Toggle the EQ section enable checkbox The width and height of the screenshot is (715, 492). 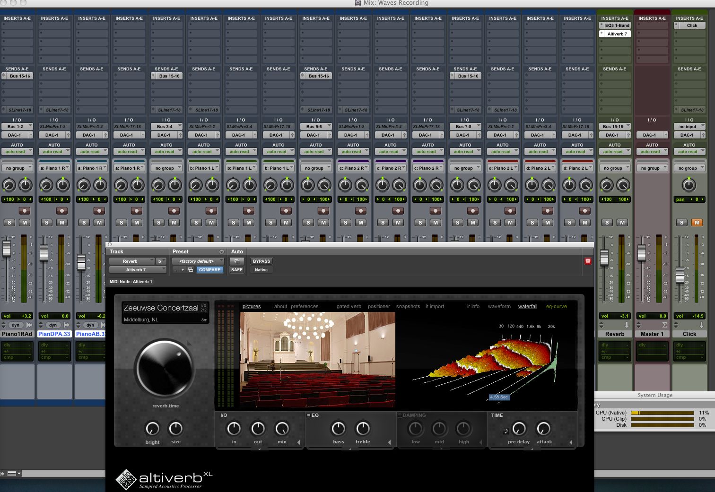(x=309, y=415)
